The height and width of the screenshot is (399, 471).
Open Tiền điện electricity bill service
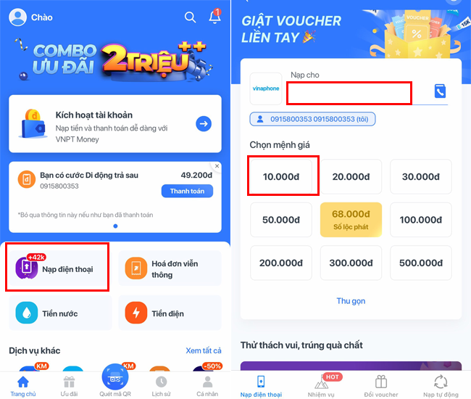pyautogui.click(x=170, y=313)
